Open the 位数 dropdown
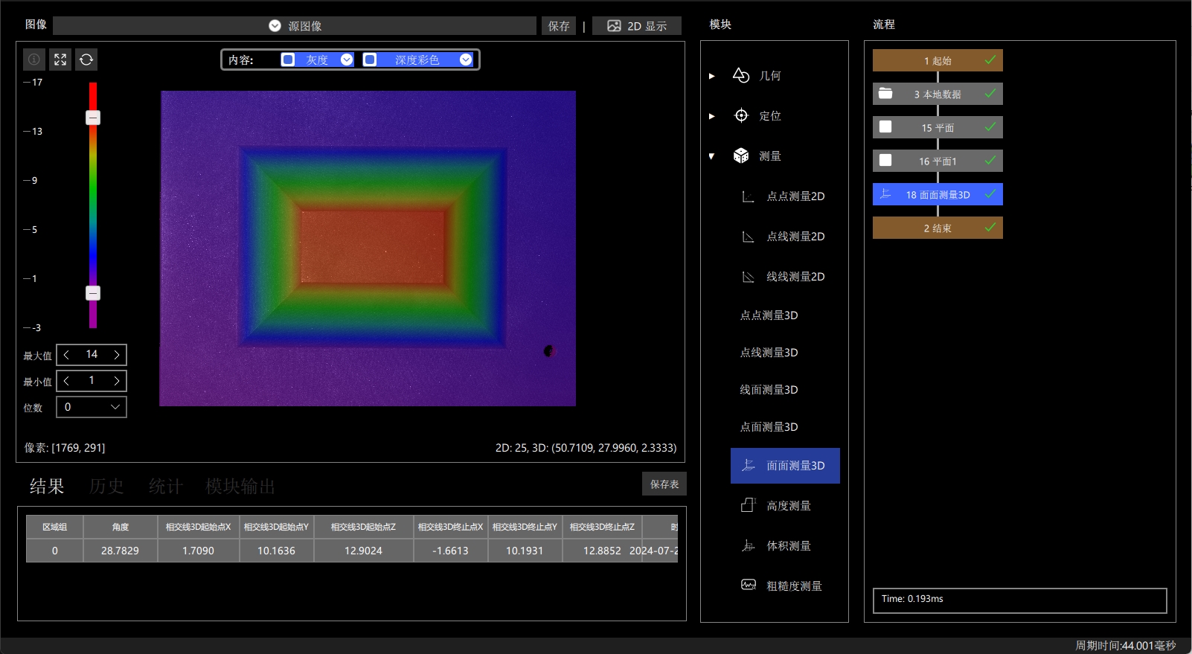This screenshot has width=1192, height=654. pos(92,407)
